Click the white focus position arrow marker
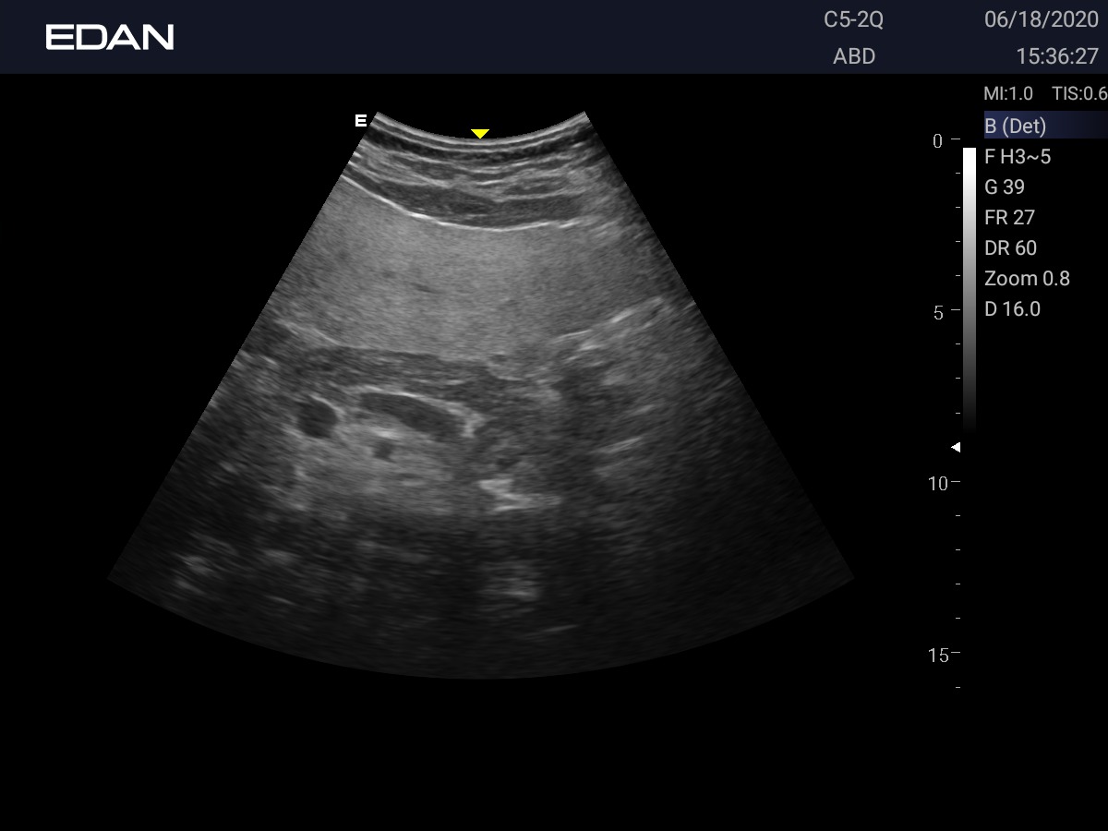 956,447
